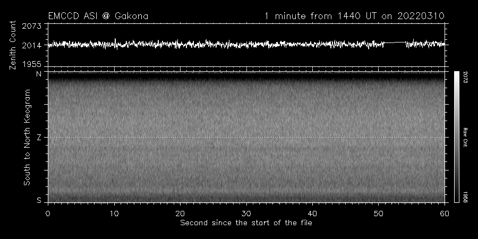
Task: Click the flat data gap in zenith count trace
Action: coord(395,42)
